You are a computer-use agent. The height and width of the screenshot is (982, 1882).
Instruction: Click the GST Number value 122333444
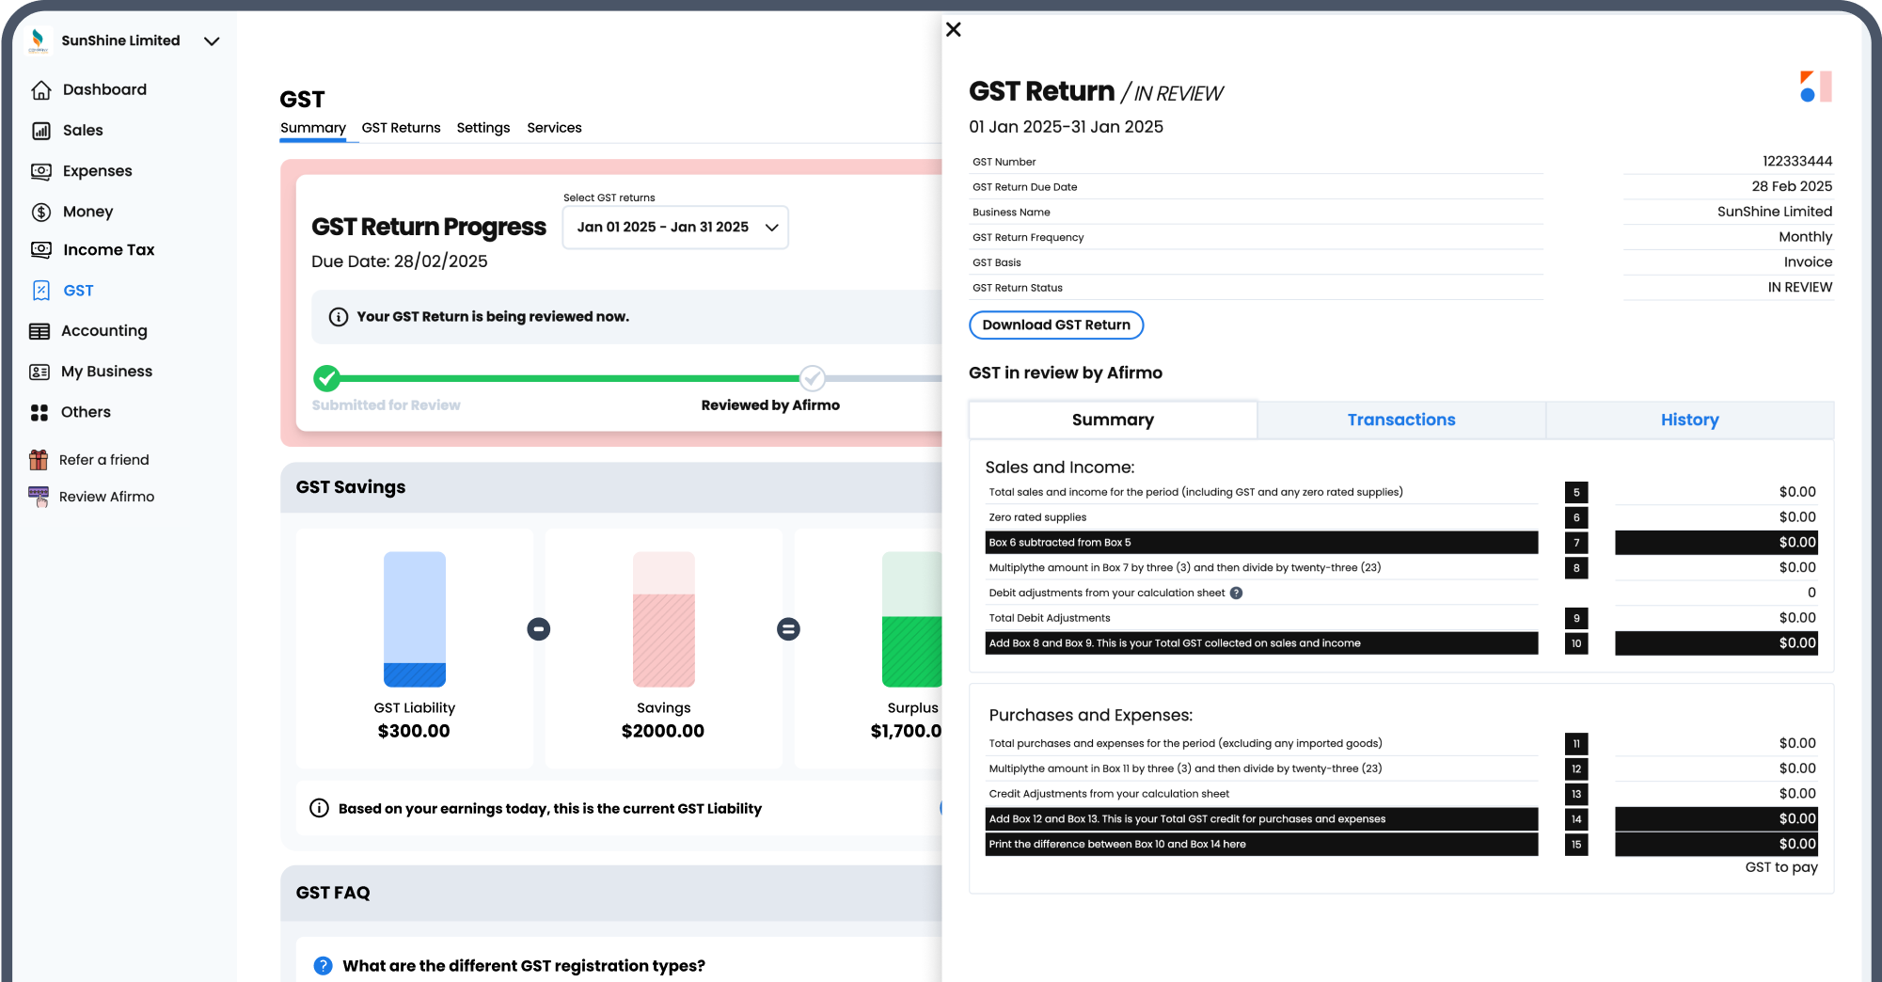(1797, 161)
